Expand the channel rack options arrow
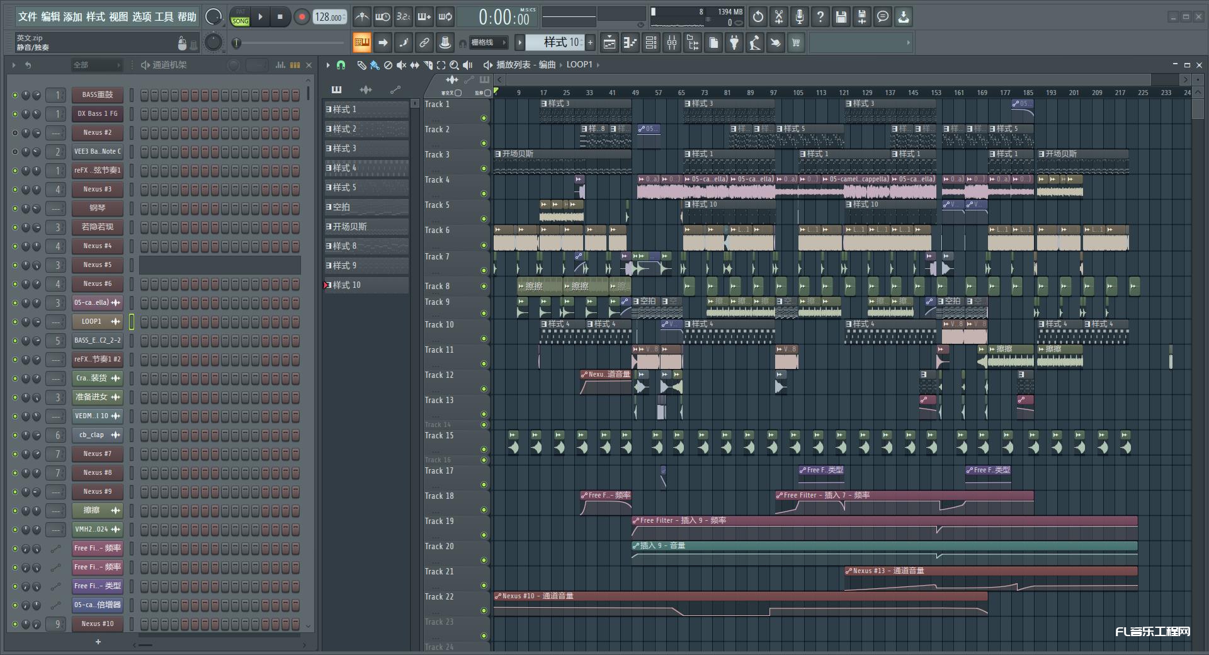Screen dimensions: 1209x655 [13, 65]
